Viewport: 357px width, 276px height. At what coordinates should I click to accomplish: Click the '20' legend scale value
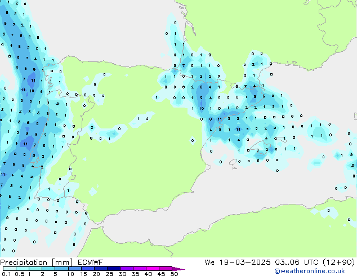pos(96,274)
